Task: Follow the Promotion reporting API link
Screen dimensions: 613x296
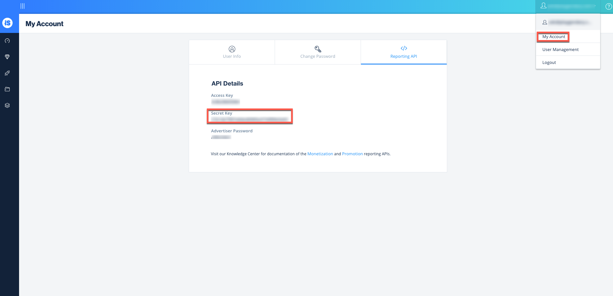Action: (x=352, y=154)
